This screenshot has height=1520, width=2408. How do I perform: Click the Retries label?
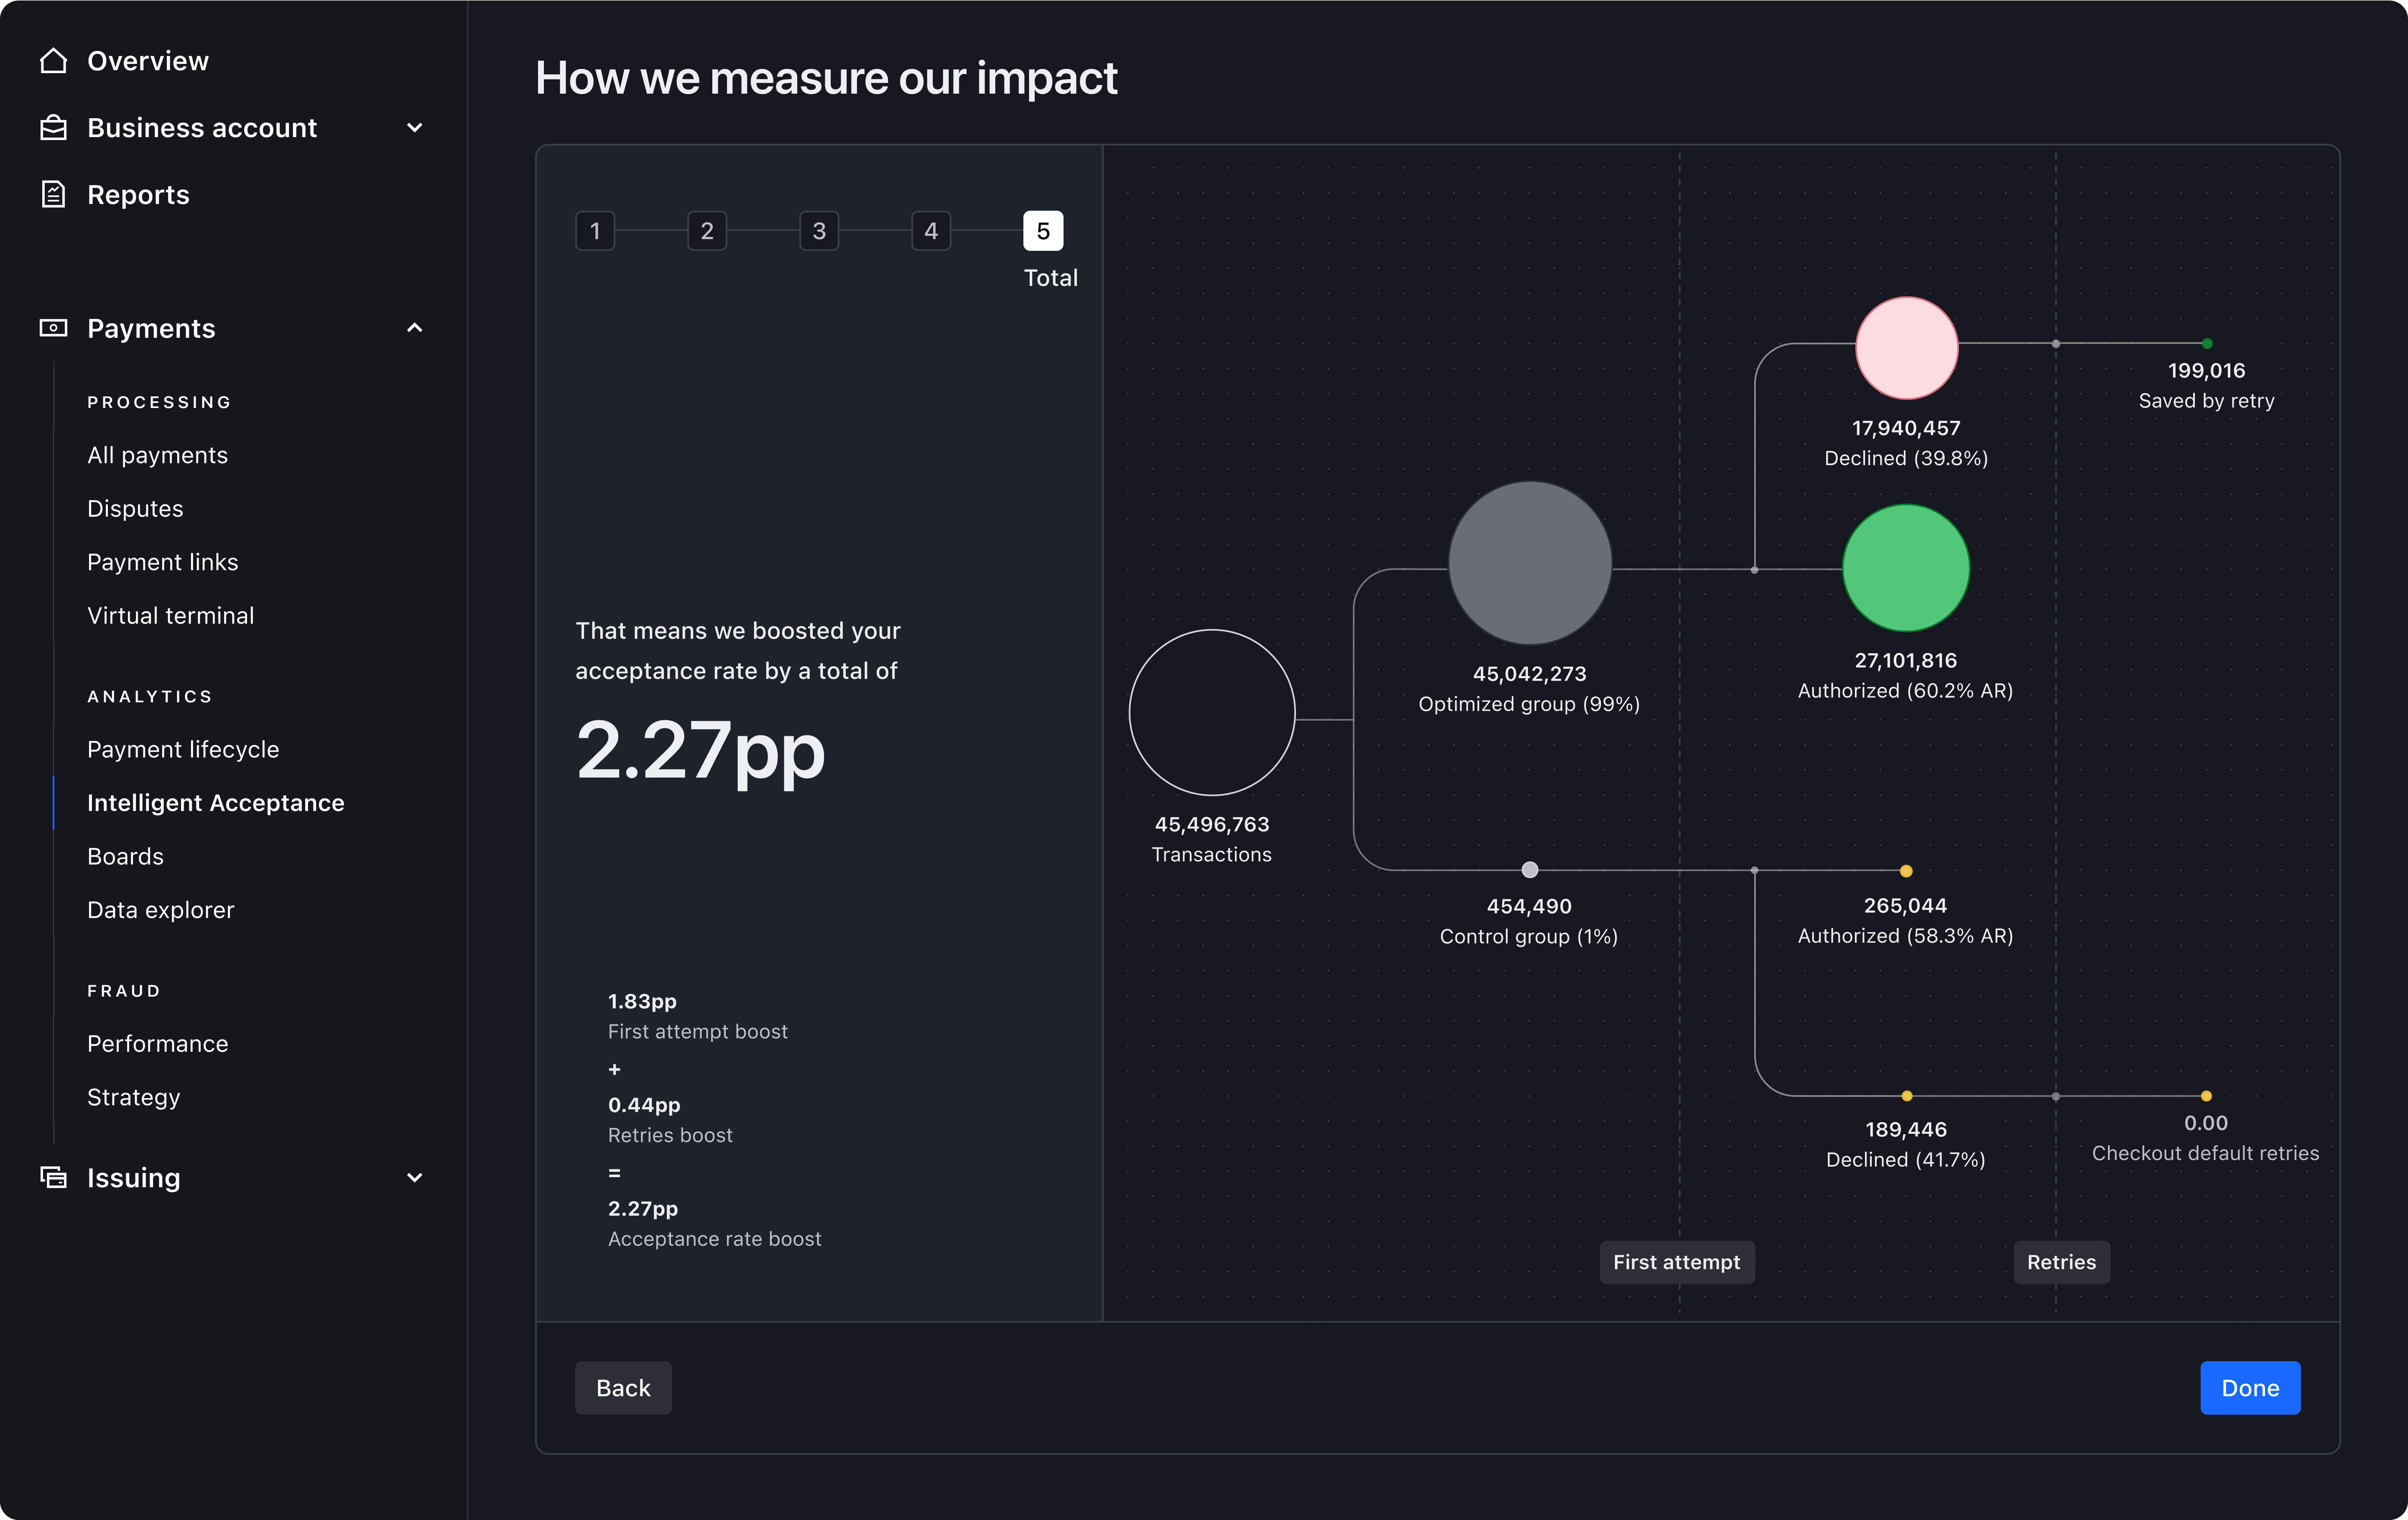click(2061, 1262)
